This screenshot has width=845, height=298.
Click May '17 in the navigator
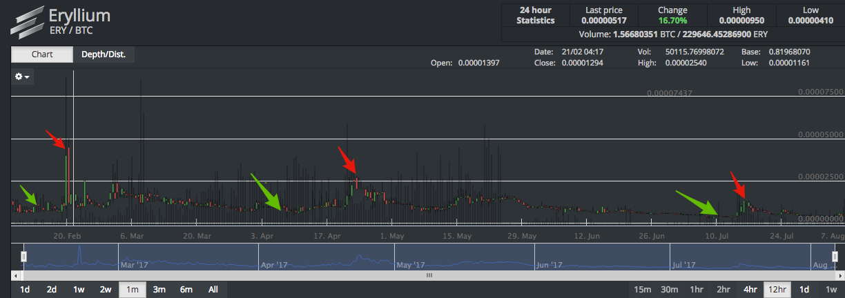click(411, 264)
